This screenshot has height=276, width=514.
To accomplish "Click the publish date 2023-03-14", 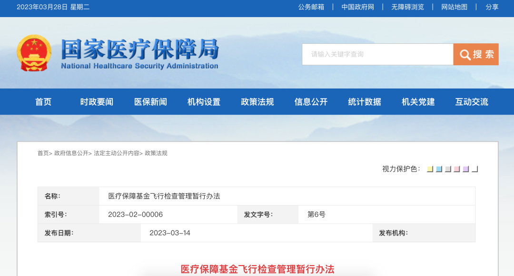I will coord(170,233).
